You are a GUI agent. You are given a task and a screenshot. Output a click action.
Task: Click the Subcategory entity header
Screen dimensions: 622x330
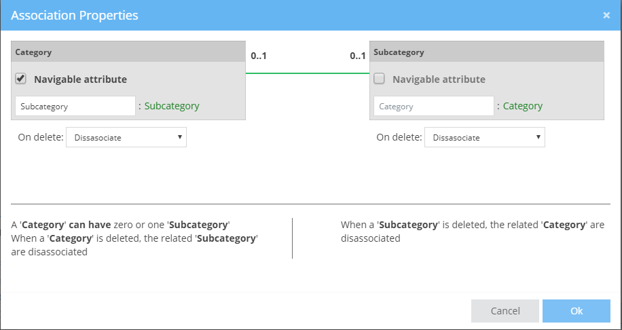pyautogui.click(x=486, y=52)
